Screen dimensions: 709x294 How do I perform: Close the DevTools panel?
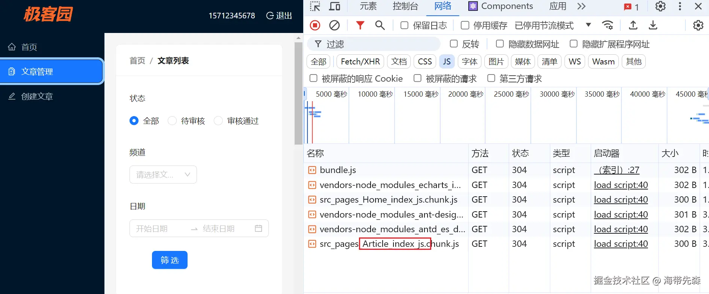698,6
